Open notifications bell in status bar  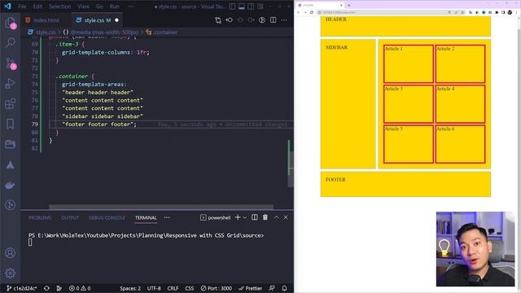284,288
